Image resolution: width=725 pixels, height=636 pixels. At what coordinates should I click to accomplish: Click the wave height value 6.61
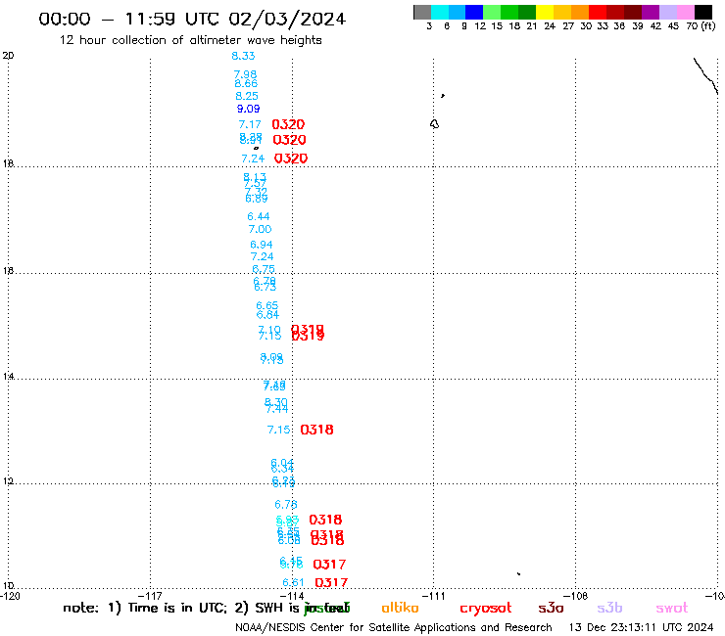click(x=293, y=583)
